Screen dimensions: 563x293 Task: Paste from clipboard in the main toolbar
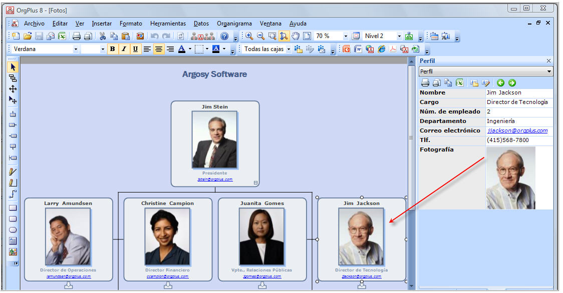click(x=126, y=36)
